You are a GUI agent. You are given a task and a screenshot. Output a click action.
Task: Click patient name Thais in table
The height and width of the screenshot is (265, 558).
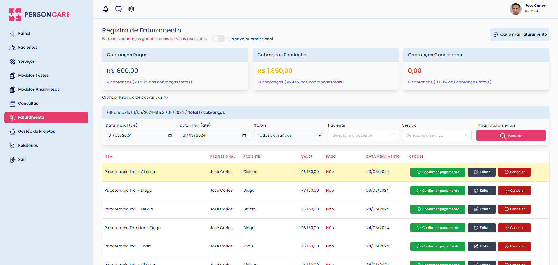coord(248,246)
